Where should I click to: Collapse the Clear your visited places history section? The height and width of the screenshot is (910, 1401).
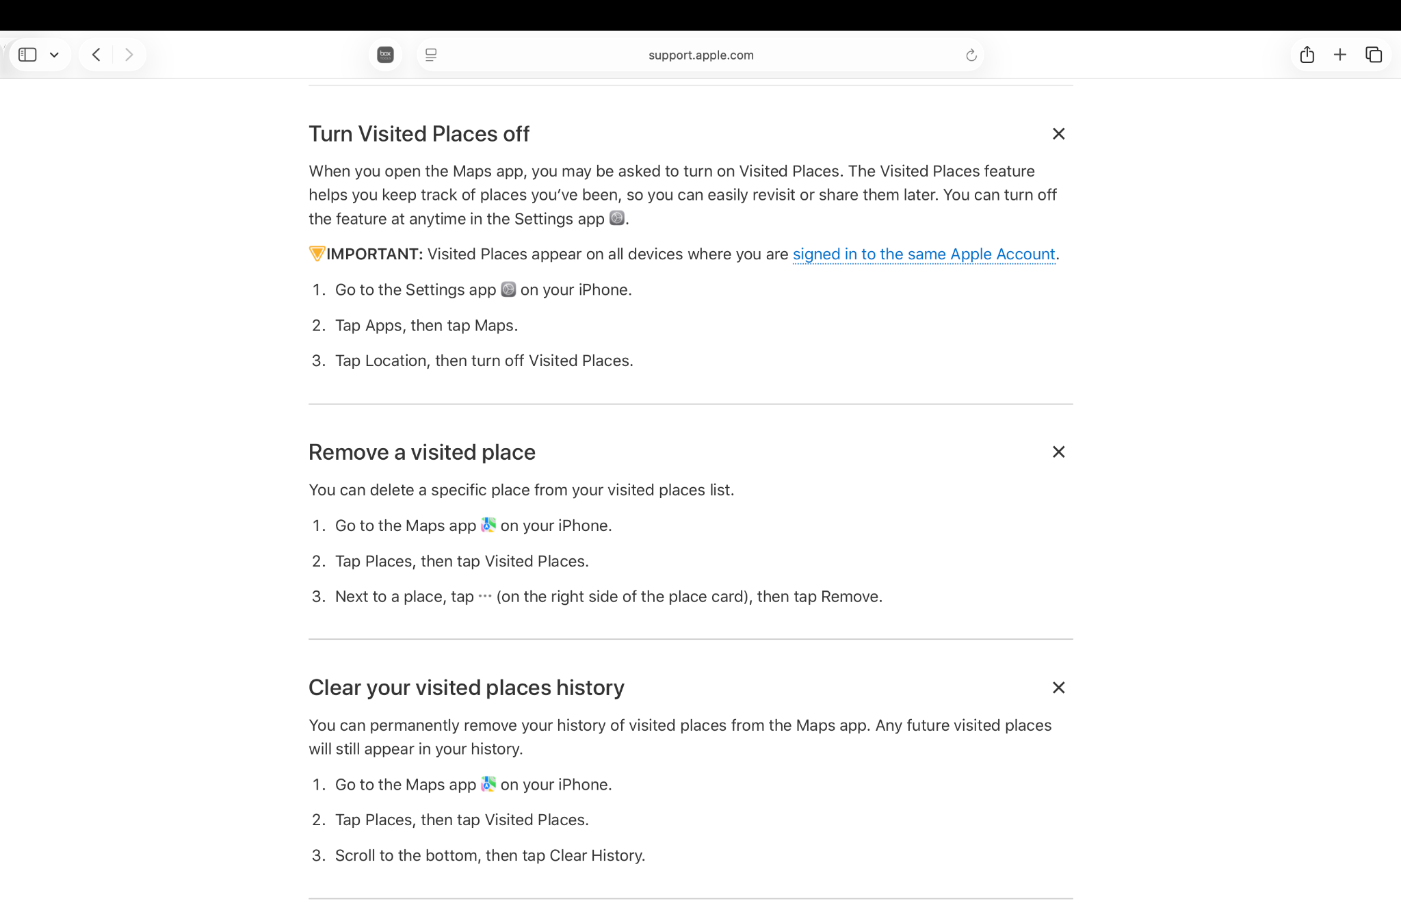[1058, 688]
